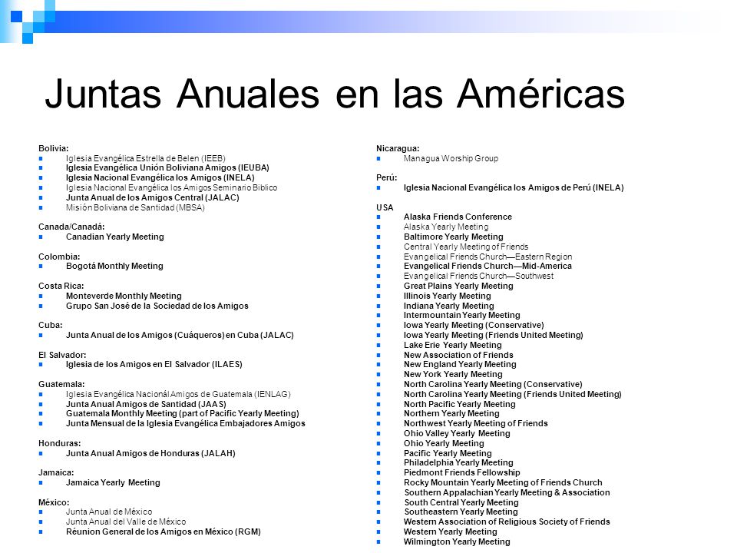The image size is (737, 553).
Task: Select 'Philadelphia Yearly Meeting'
Action: coord(459,462)
